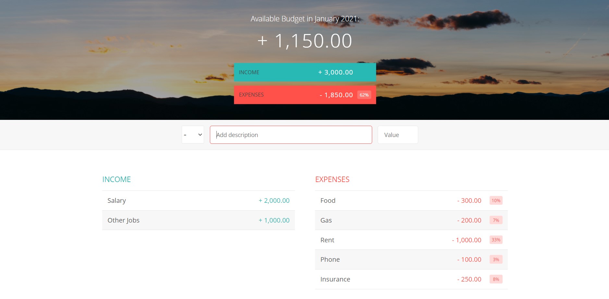609x299 pixels.
Task: Select the Phone expense row
Action: pos(411,259)
